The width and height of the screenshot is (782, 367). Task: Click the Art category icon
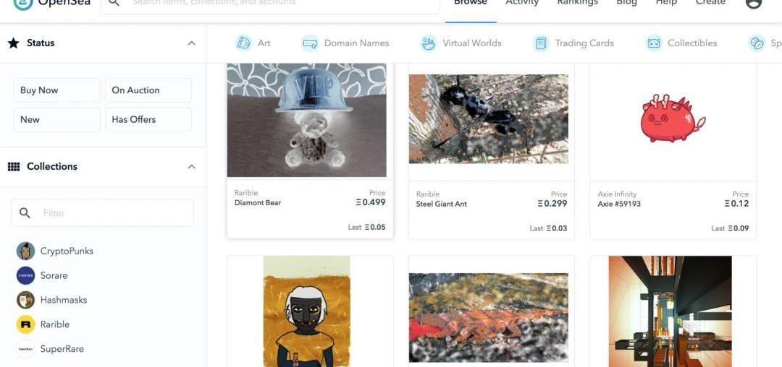click(x=243, y=43)
